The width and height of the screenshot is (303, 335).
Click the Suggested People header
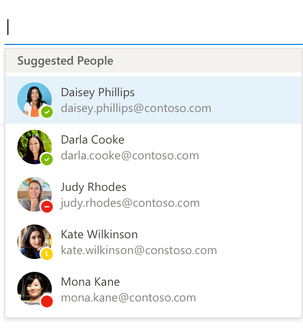click(65, 61)
